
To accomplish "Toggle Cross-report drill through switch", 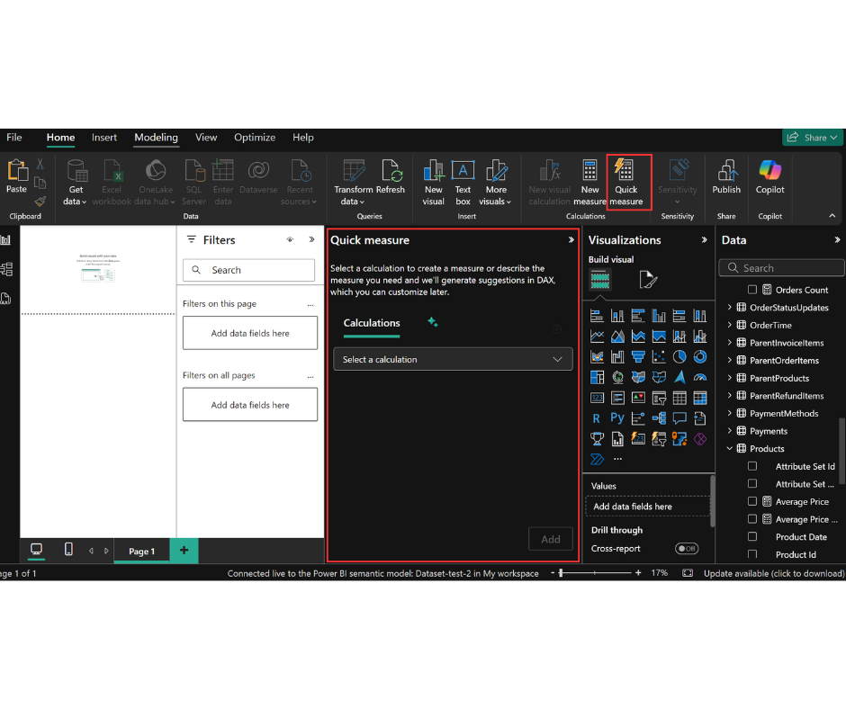I will point(687,548).
